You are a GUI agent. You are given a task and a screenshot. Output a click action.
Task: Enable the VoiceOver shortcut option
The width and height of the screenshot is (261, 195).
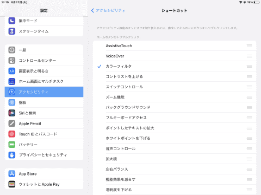[x=175, y=56]
